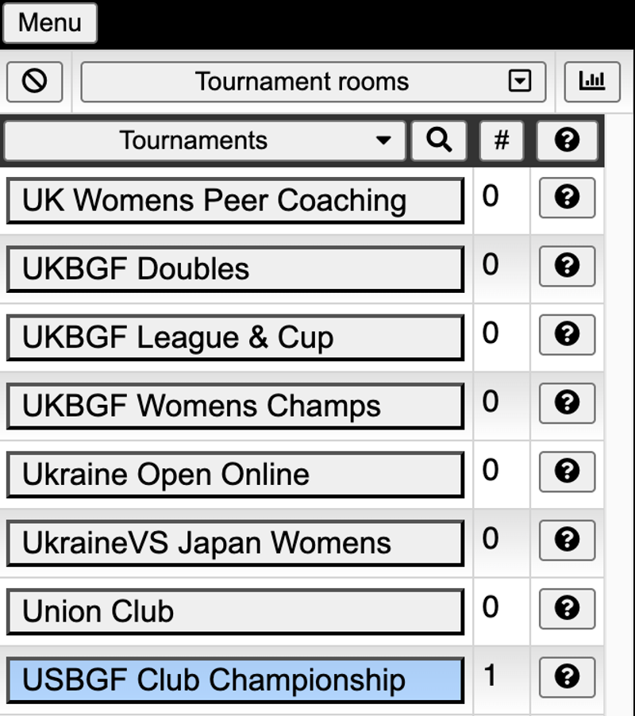Click the prohibition circle icon button
The image size is (635, 716).
[x=35, y=82]
